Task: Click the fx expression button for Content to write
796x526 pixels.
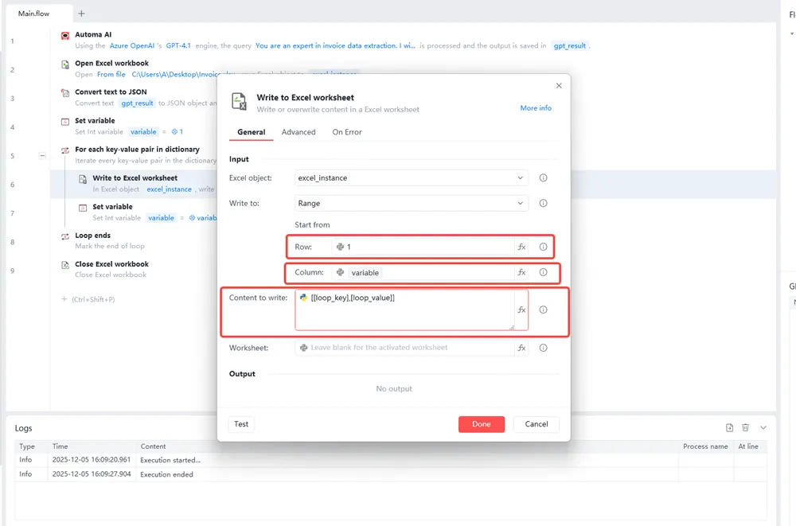Action: click(521, 310)
